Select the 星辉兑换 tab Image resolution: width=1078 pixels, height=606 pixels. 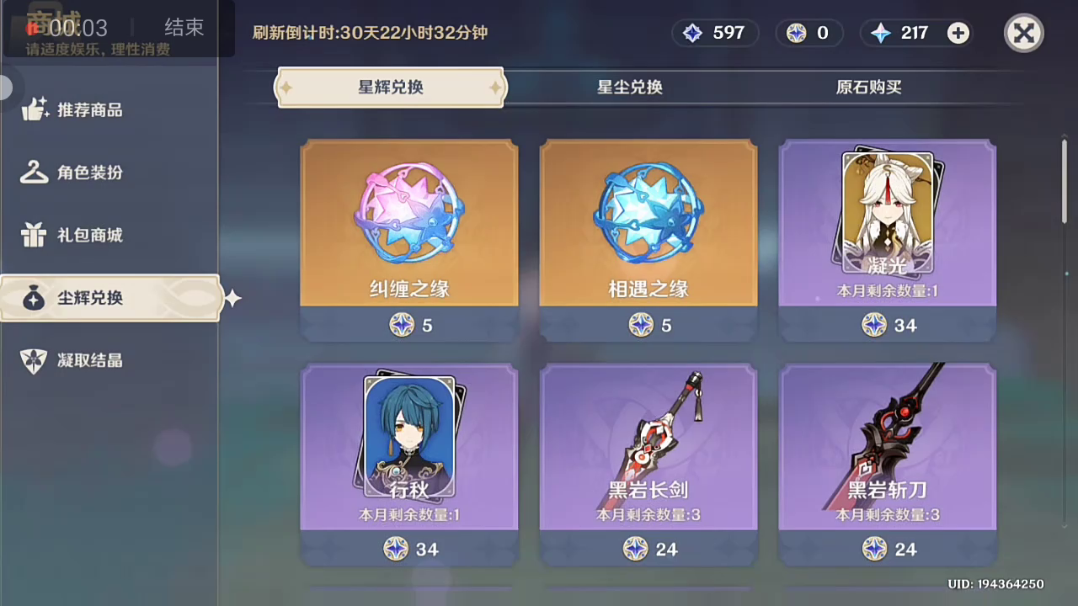pos(391,88)
